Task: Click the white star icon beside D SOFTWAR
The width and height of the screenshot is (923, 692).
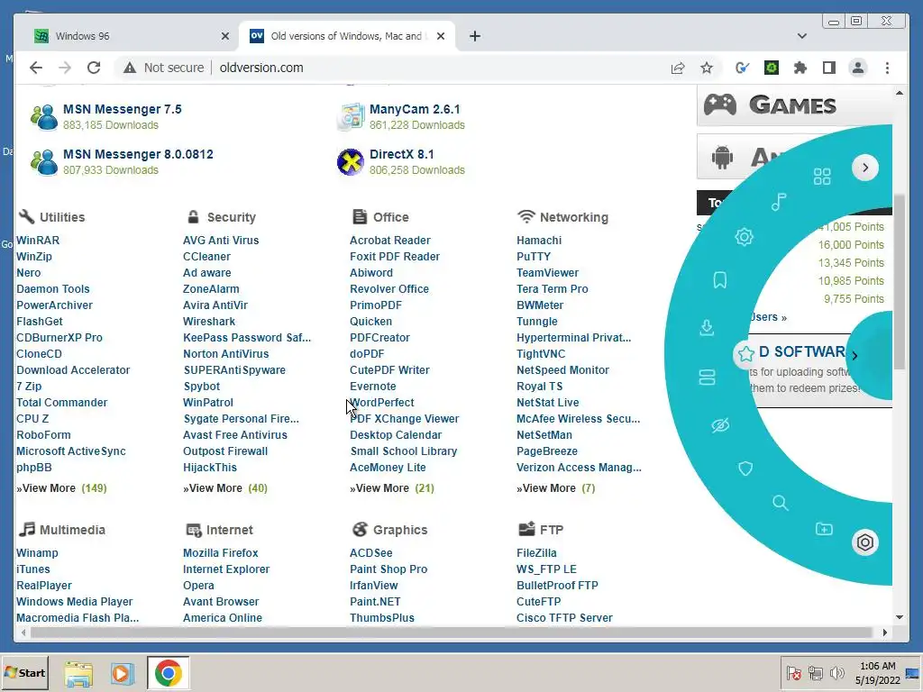Action: pyautogui.click(x=745, y=353)
